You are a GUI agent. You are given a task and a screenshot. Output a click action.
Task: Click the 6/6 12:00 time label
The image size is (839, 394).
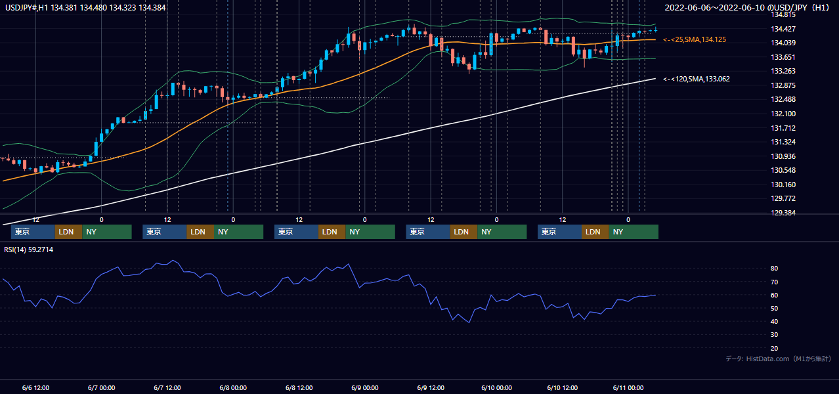coord(35,387)
